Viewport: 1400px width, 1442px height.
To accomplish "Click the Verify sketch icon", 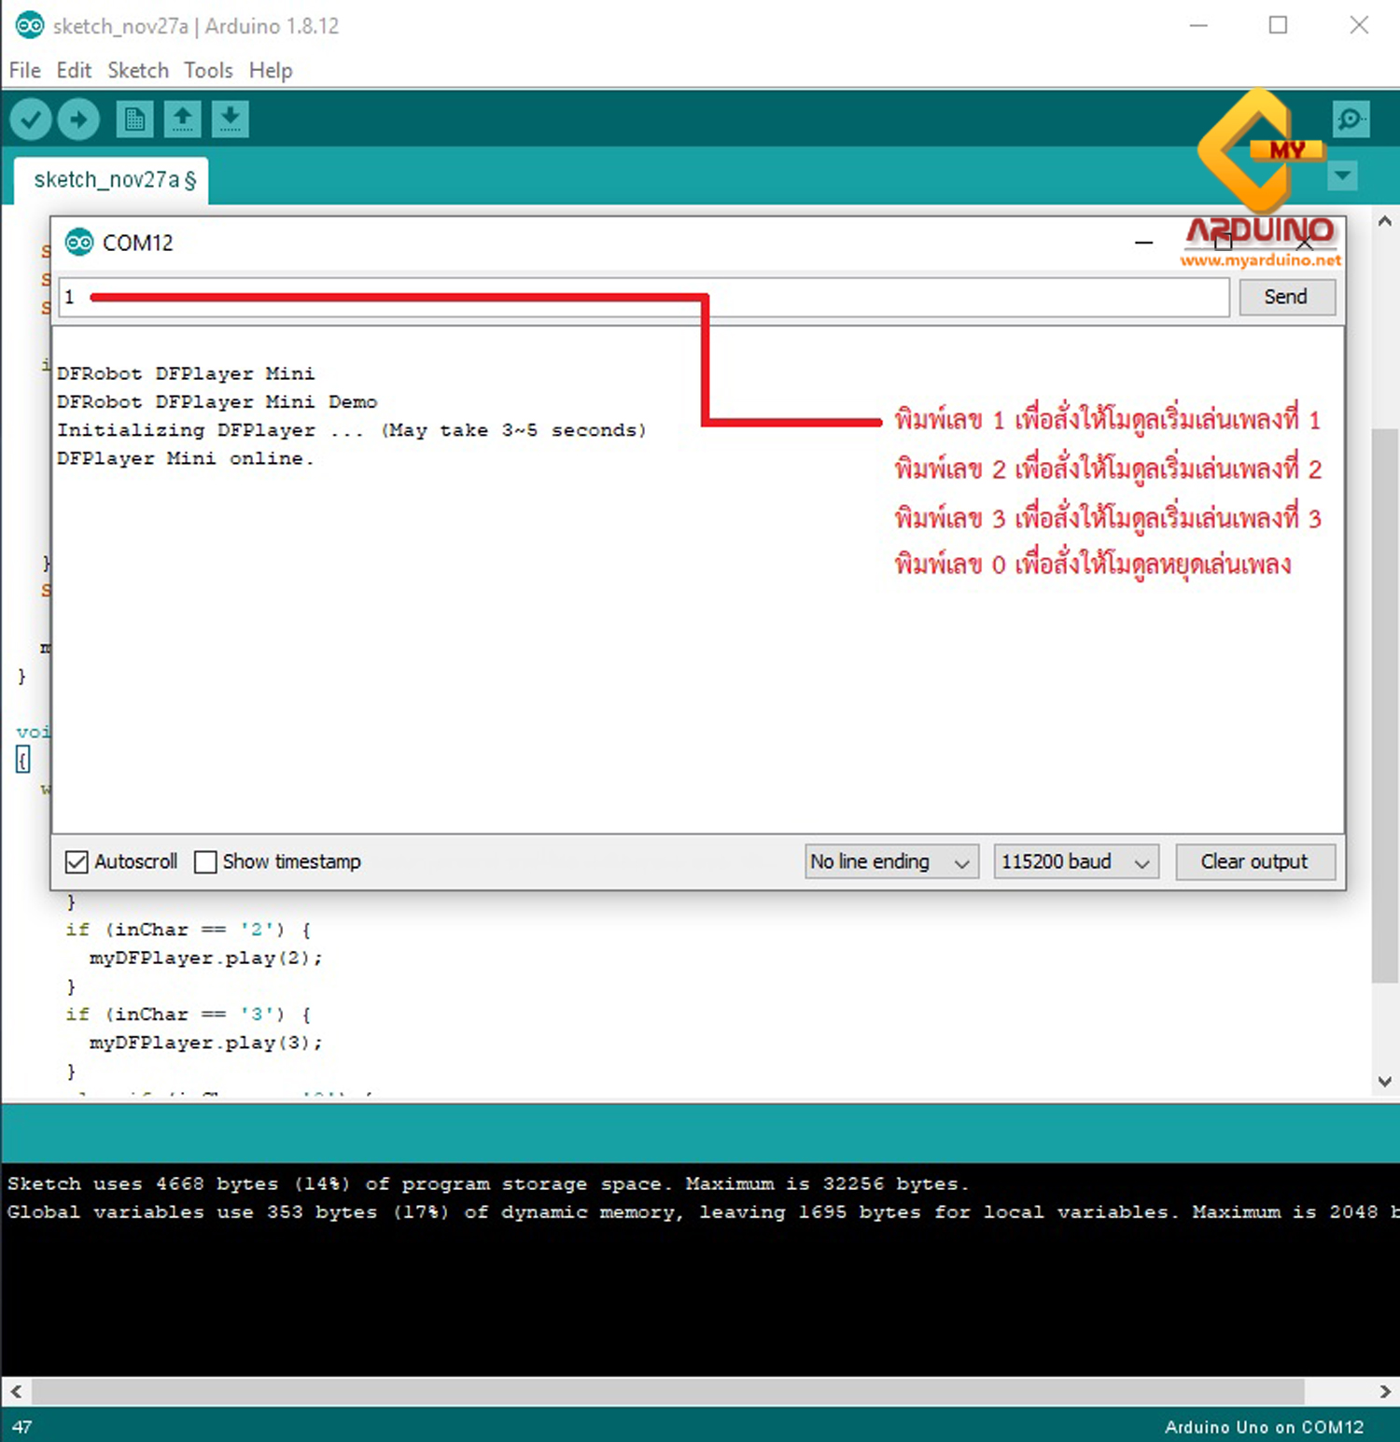I will (29, 119).
